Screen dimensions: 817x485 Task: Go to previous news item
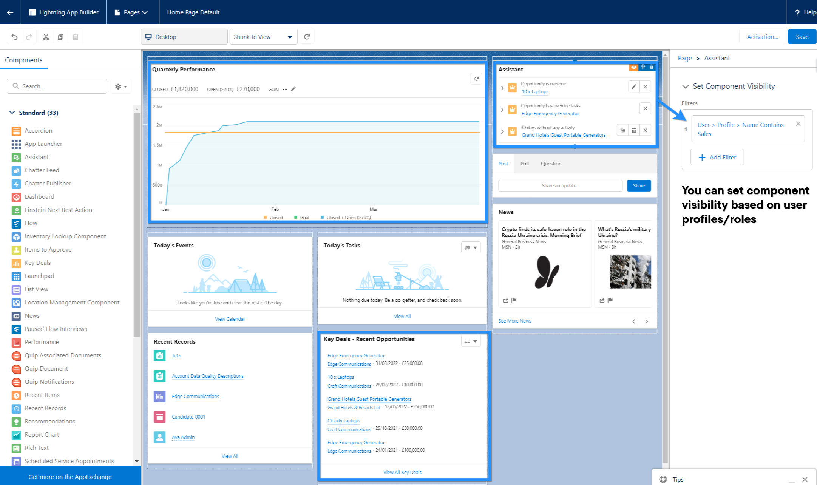point(634,321)
